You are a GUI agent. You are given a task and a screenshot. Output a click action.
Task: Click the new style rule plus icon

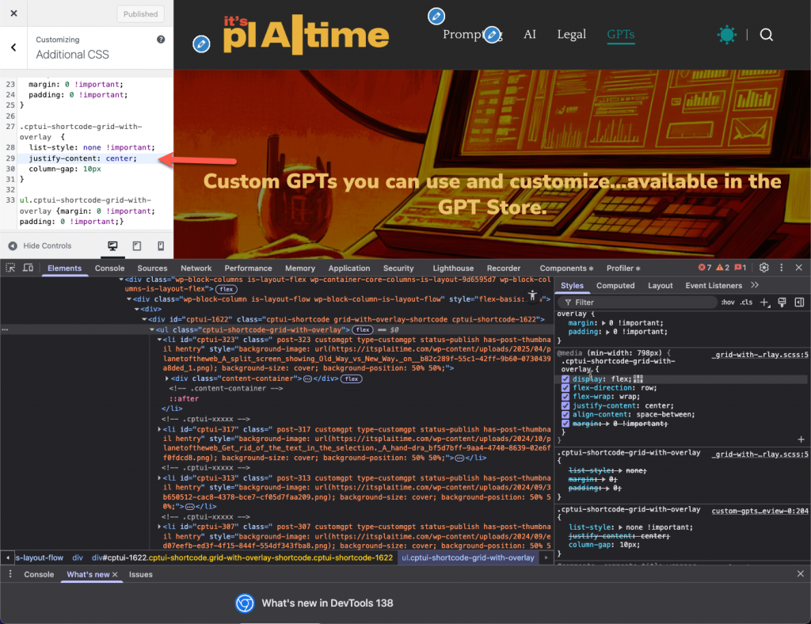764,302
